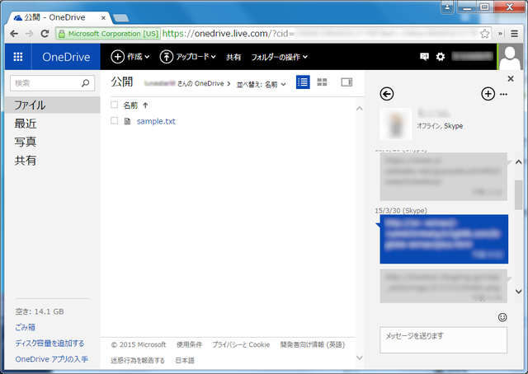Open a new browser tab
Viewport: 528px width, 374px height.
(x=120, y=18)
